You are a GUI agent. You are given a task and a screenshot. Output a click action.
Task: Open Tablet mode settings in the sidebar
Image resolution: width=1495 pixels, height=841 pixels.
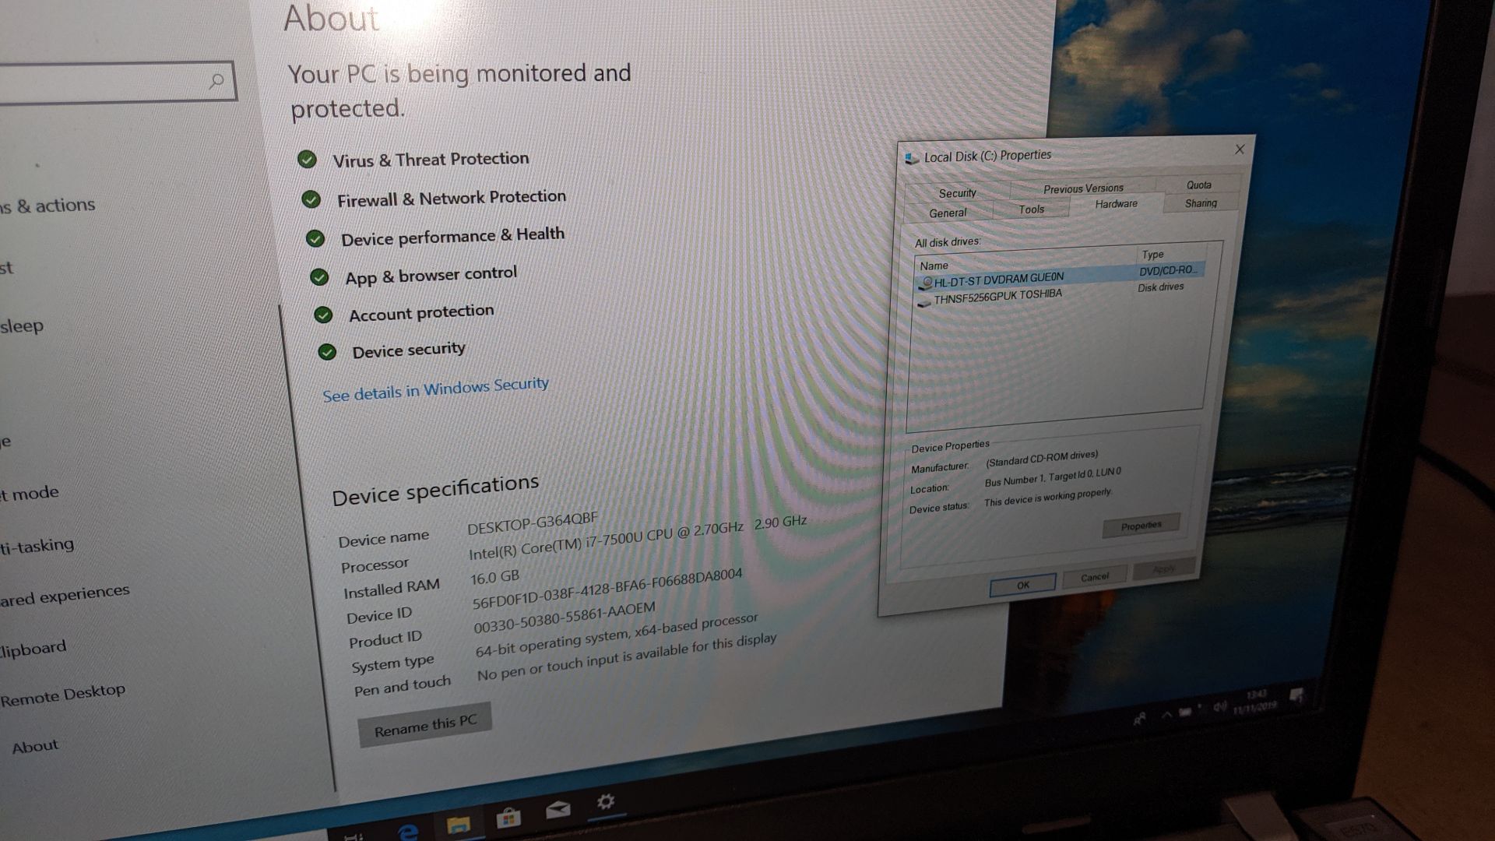[x=30, y=494]
